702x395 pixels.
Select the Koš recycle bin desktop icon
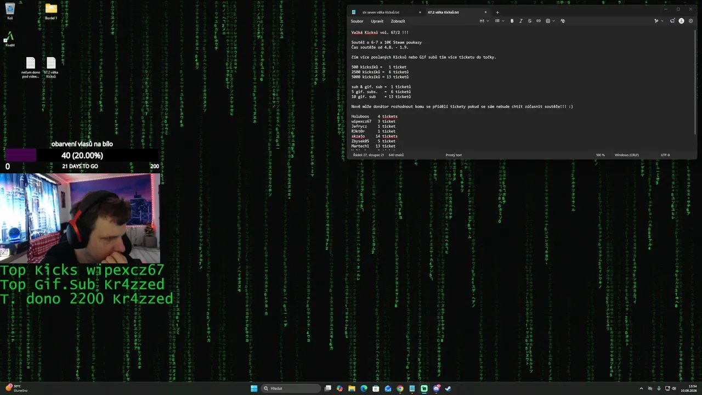(10, 11)
